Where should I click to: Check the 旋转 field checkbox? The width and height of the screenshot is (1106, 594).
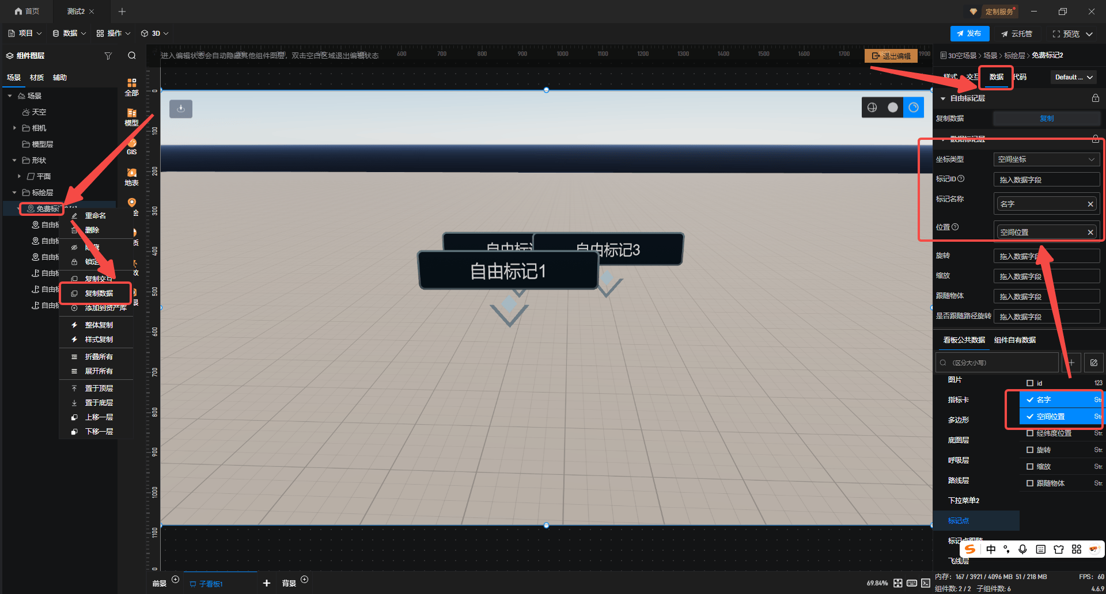pos(1030,450)
